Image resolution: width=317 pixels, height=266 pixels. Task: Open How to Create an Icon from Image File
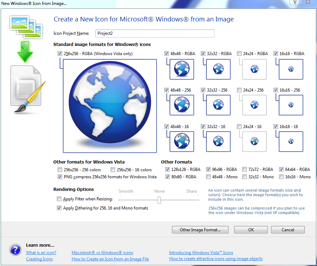tap(110, 259)
